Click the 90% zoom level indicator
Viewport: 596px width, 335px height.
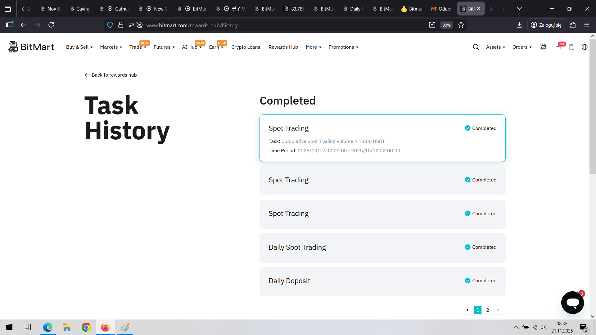pyautogui.click(x=446, y=25)
